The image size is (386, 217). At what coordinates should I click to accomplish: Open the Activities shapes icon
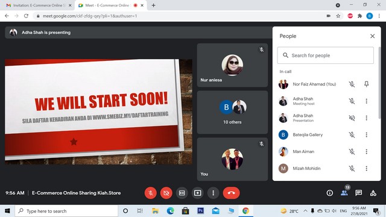click(x=373, y=193)
